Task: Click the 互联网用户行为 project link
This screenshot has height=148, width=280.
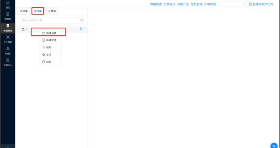Action: 262,4
